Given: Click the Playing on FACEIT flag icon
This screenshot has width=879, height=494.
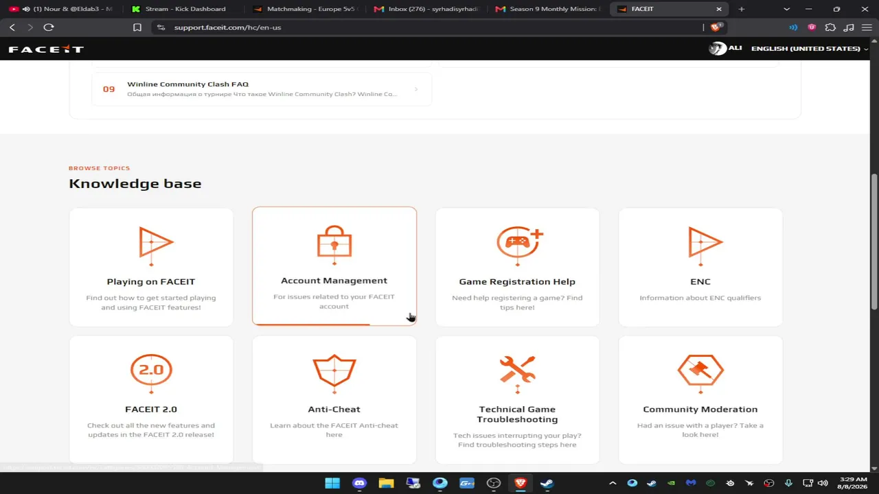Looking at the screenshot, I should click(x=155, y=246).
